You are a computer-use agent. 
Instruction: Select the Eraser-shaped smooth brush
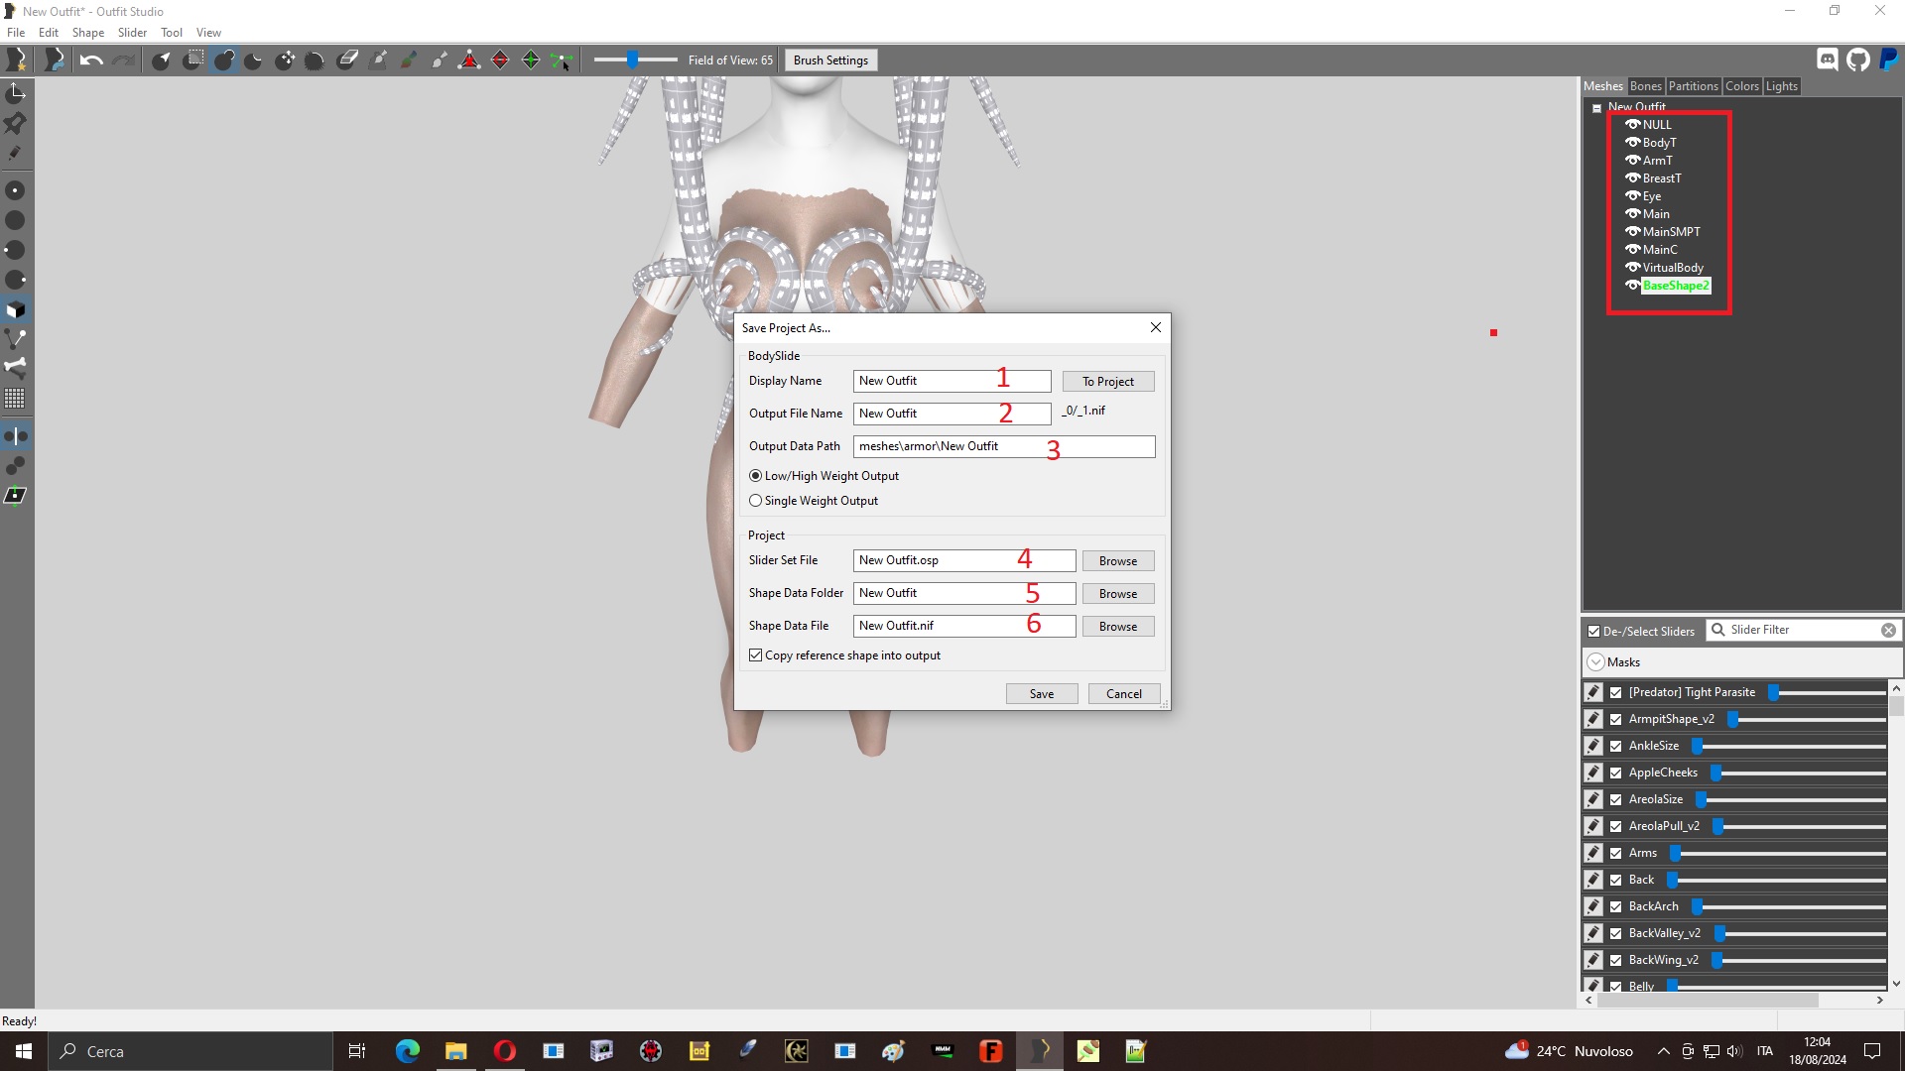(347, 60)
